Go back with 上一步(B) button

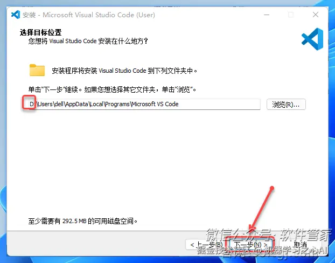pos(205,245)
